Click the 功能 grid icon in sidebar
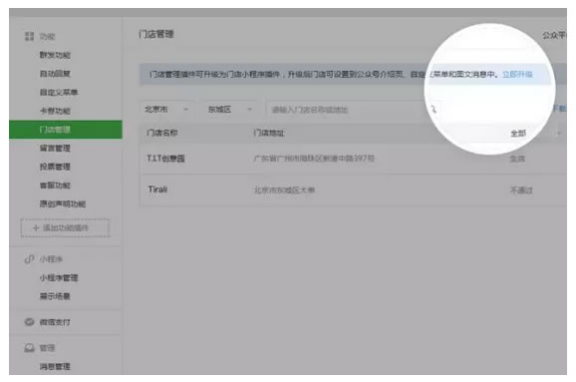The image size is (576, 382). pos(29,36)
